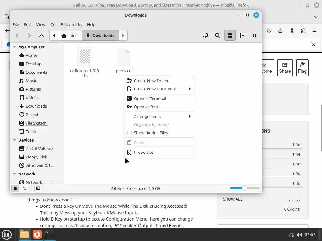
Task: Choose Open in Terminal
Action: click(x=159, y=99)
